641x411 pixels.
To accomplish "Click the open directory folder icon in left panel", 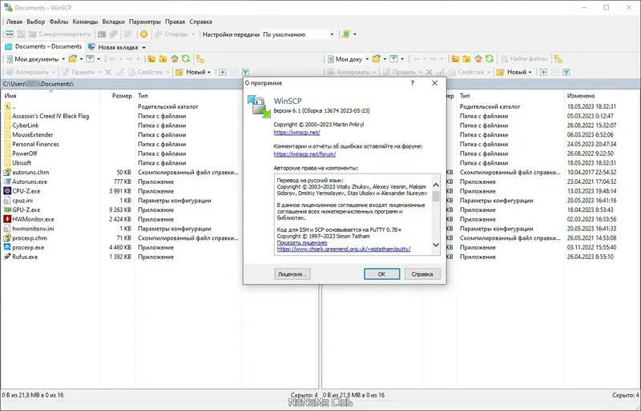I will point(73,59).
